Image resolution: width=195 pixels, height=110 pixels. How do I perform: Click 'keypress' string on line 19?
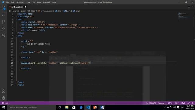(x=84, y=63)
